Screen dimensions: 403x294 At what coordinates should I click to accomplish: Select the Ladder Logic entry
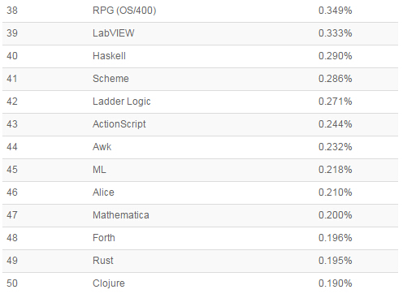122,102
